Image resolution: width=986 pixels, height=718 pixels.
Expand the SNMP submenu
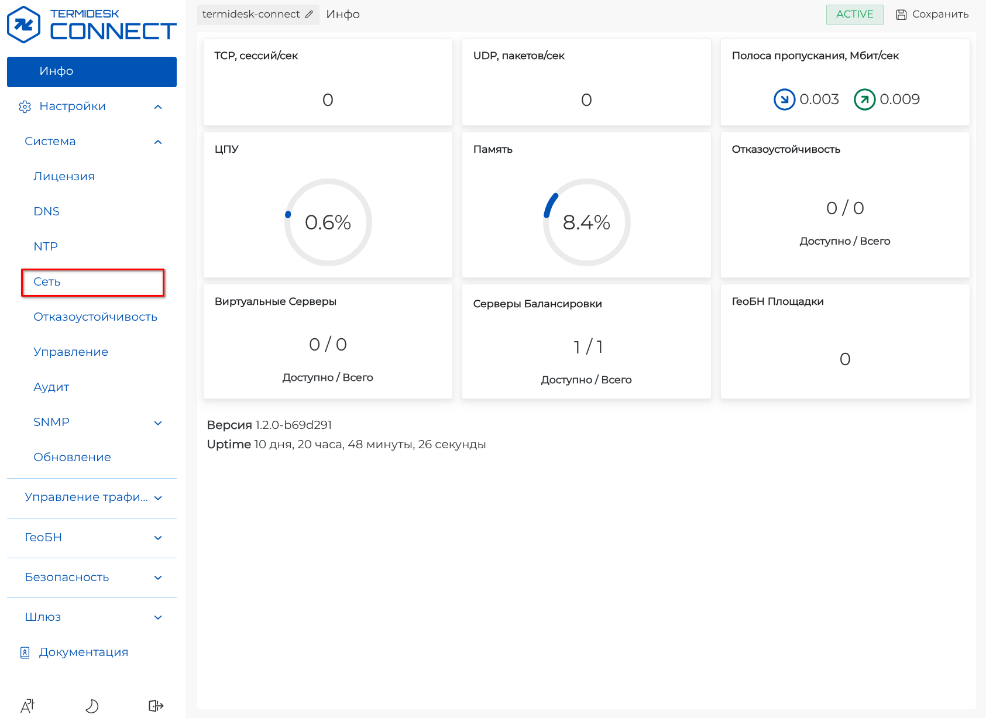pos(158,422)
